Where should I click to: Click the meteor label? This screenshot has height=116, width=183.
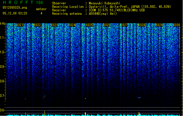[41, 9]
